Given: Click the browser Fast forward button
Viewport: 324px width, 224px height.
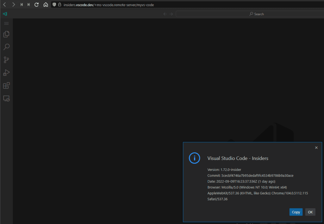Looking at the screenshot, I should (x=29, y=4).
